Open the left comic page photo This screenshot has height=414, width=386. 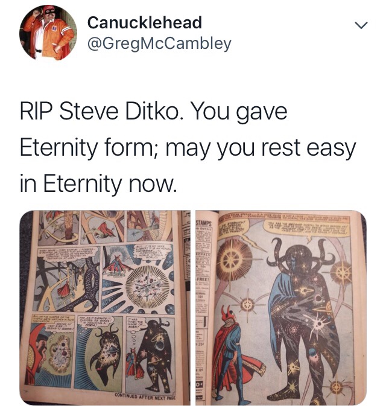tap(105, 308)
